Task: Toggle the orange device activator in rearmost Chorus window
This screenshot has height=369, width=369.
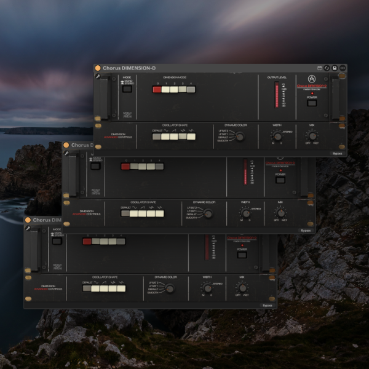Action: [x=28, y=220]
